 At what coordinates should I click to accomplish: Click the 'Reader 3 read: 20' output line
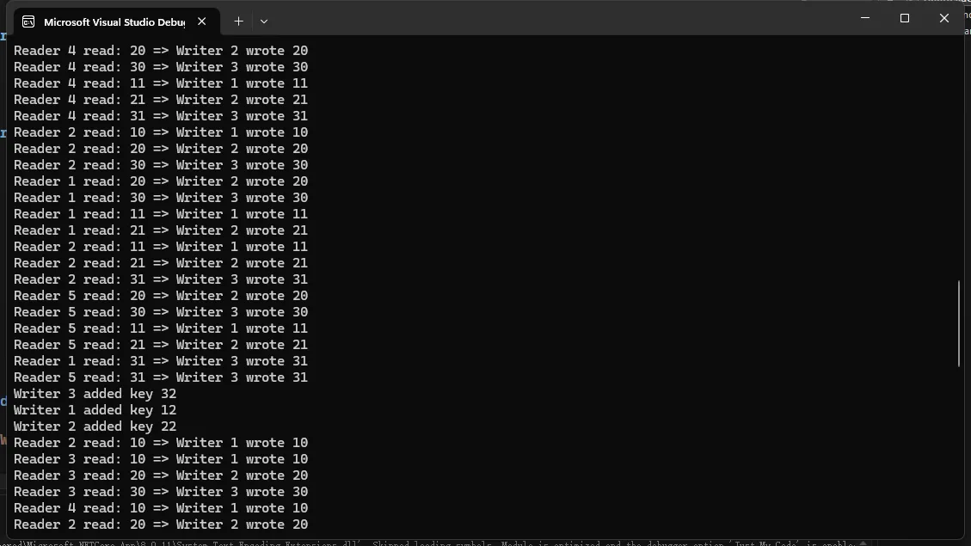tap(161, 475)
